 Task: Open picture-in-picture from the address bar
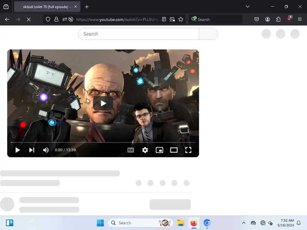(172, 19)
